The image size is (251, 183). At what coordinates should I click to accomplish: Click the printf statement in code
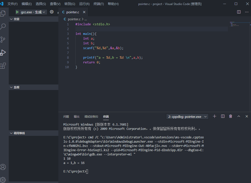tap(113, 57)
